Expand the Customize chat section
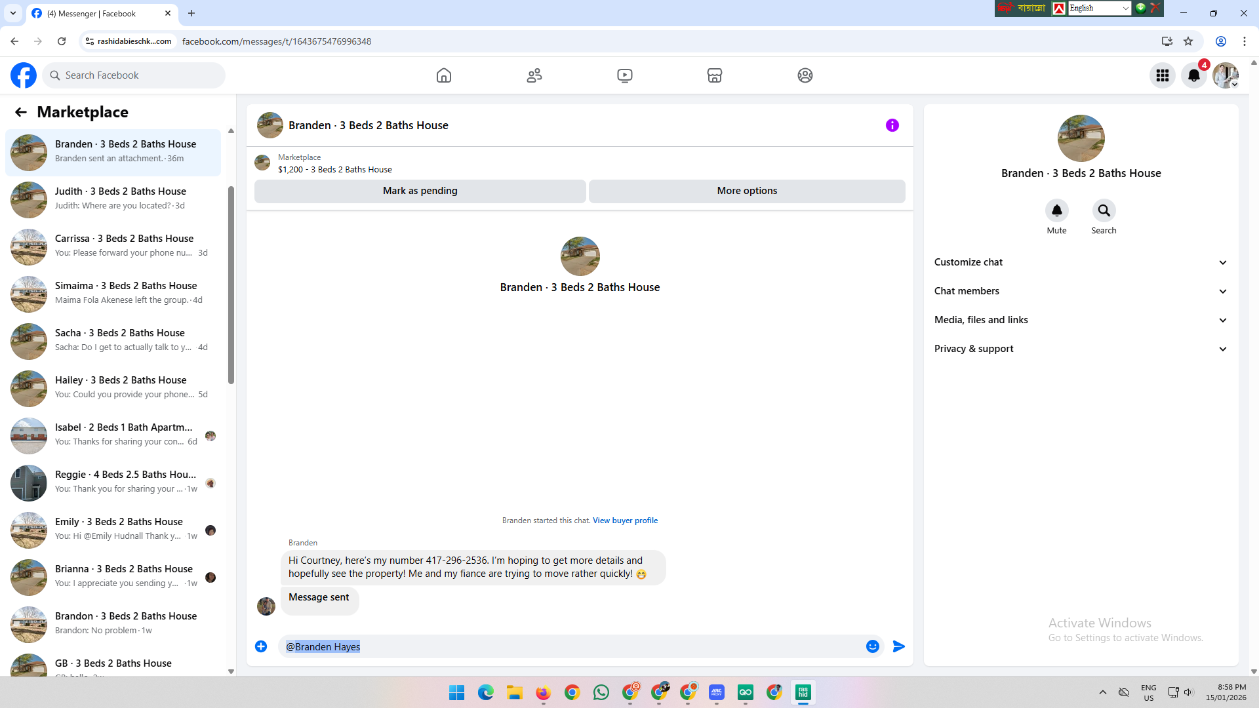The height and width of the screenshot is (708, 1259). [x=1081, y=262]
